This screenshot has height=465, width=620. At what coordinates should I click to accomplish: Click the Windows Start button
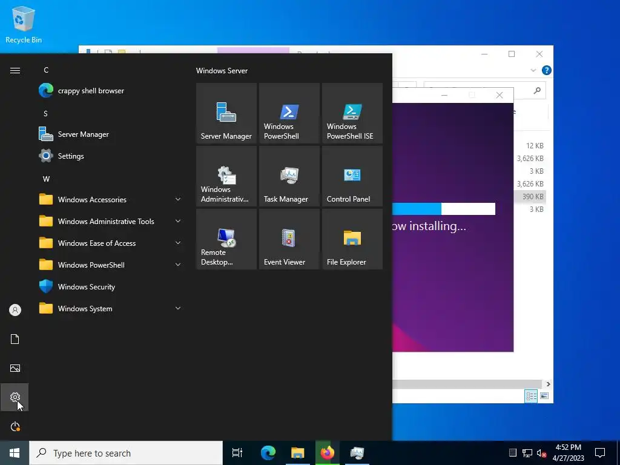click(15, 453)
